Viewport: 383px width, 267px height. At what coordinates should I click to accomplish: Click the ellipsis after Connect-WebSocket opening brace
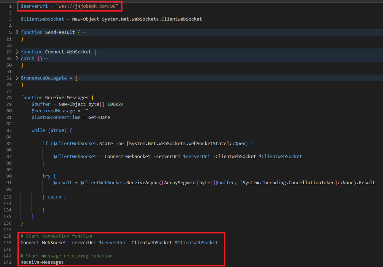point(100,52)
